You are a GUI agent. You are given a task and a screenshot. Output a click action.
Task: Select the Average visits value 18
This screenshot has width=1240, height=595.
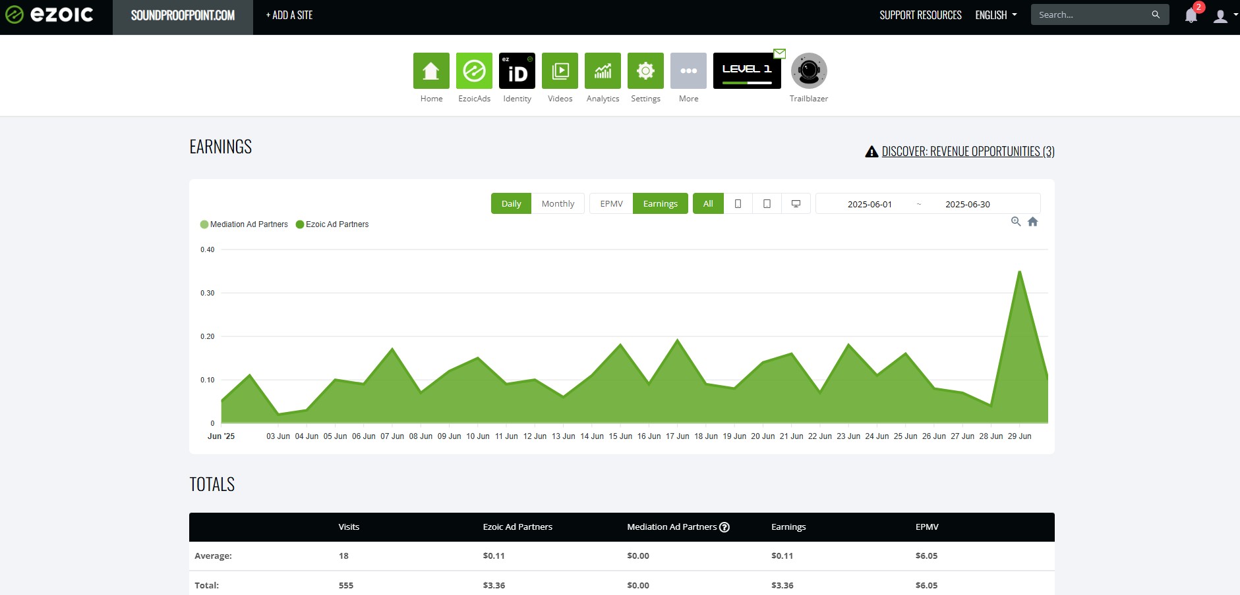pos(343,556)
